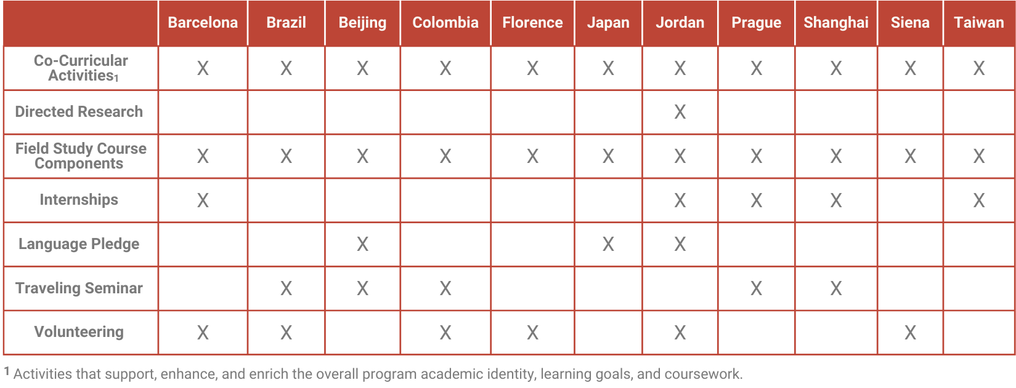This screenshot has height=388, width=1016.
Task: Click the X for Taiwan Internships
Action: coord(978,200)
